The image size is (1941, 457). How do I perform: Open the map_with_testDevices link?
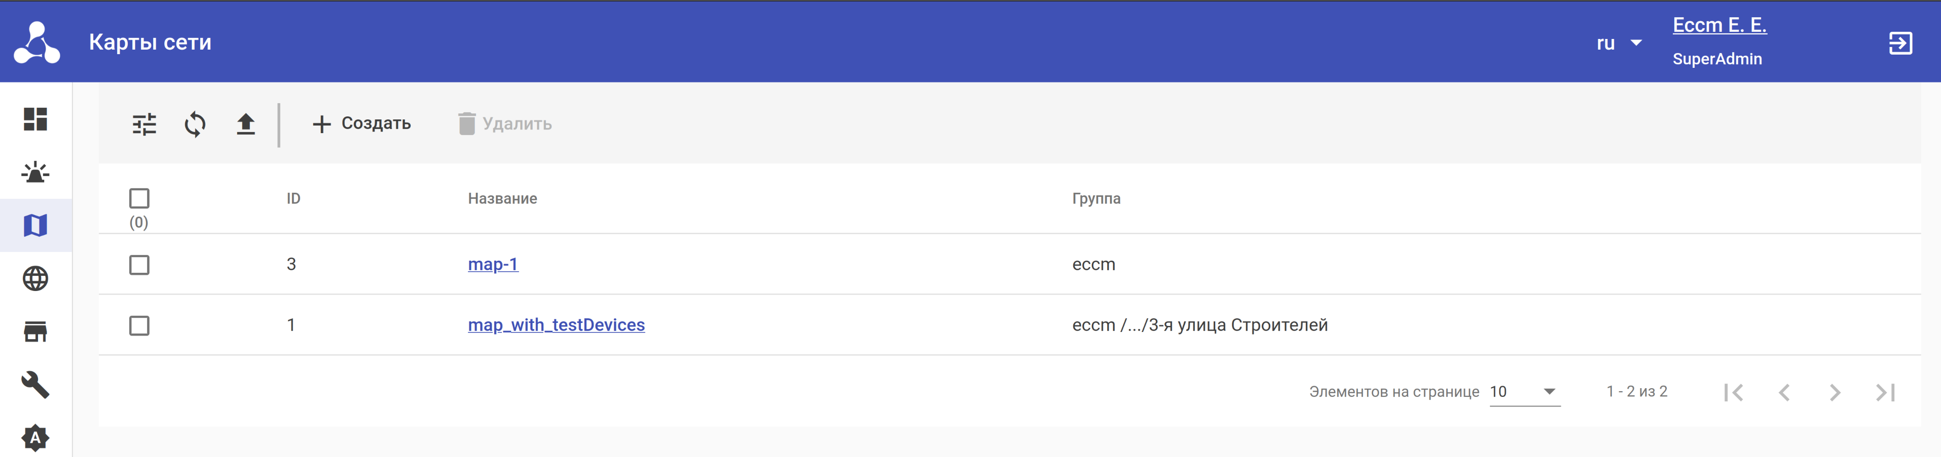coord(556,325)
